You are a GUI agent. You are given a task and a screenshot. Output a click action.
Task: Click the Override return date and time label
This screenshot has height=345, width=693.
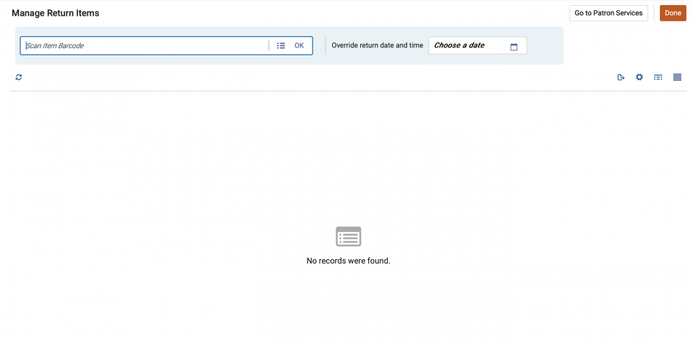[377, 45]
